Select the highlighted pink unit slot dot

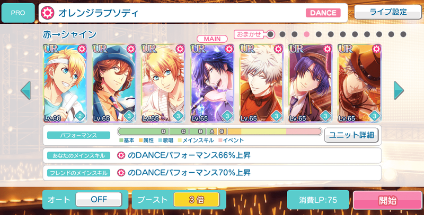307,34
